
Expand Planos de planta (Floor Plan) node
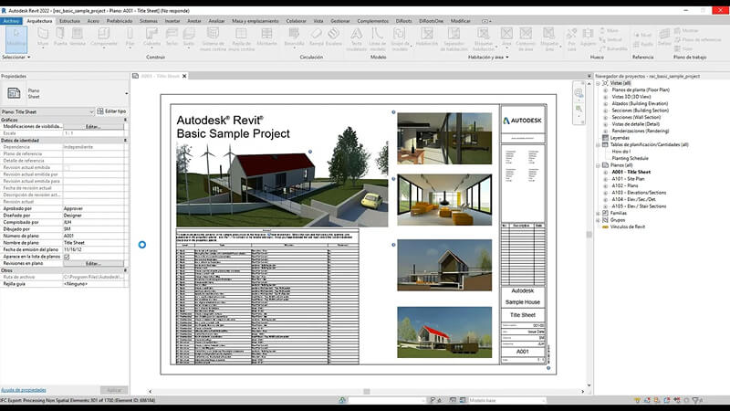606,90
